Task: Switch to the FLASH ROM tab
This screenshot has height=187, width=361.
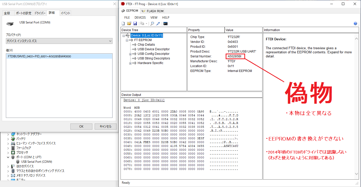Action: 152,11
